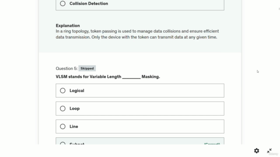Screen dimensions: 280x157
Task: Click the Explanation heading
Action: click(68, 26)
